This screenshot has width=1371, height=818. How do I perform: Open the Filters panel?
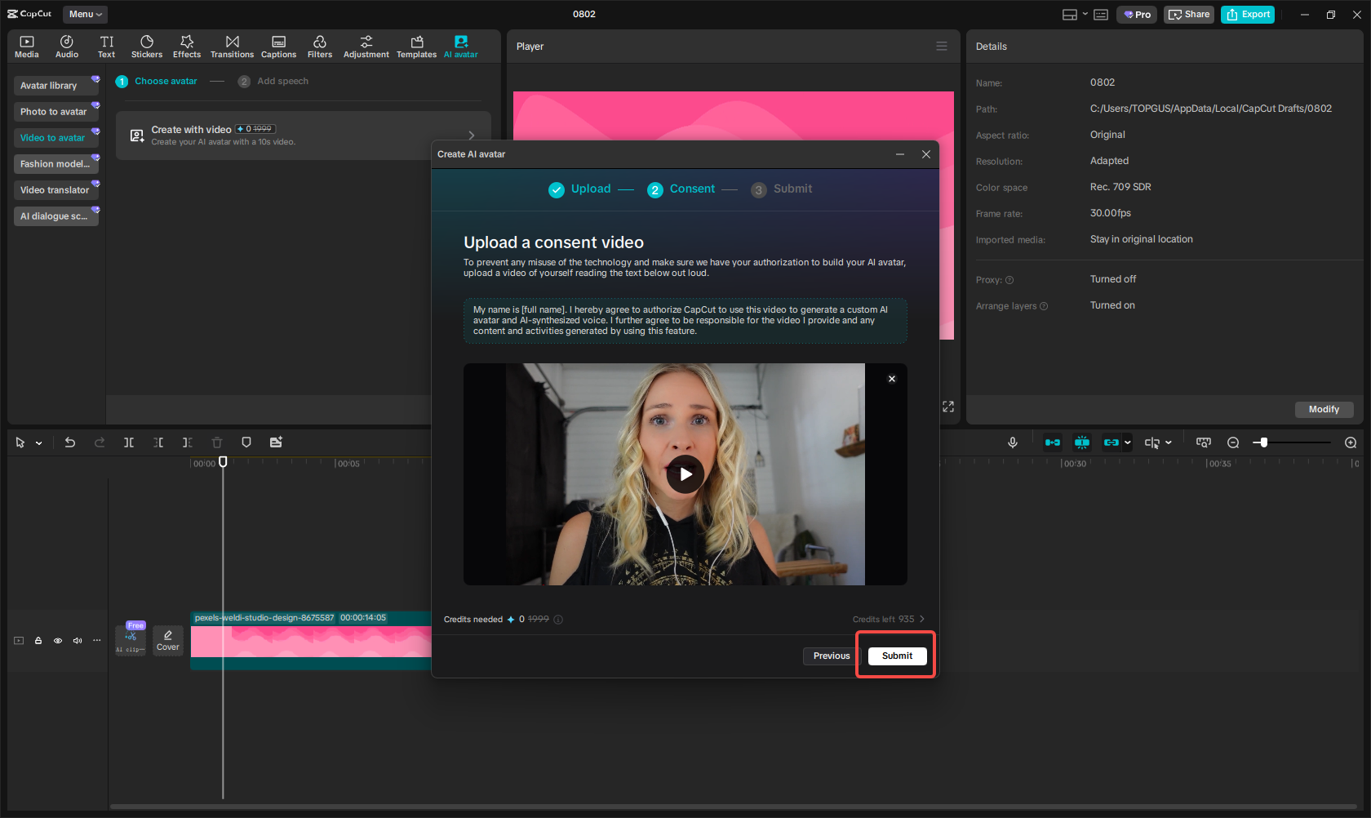point(319,46)
